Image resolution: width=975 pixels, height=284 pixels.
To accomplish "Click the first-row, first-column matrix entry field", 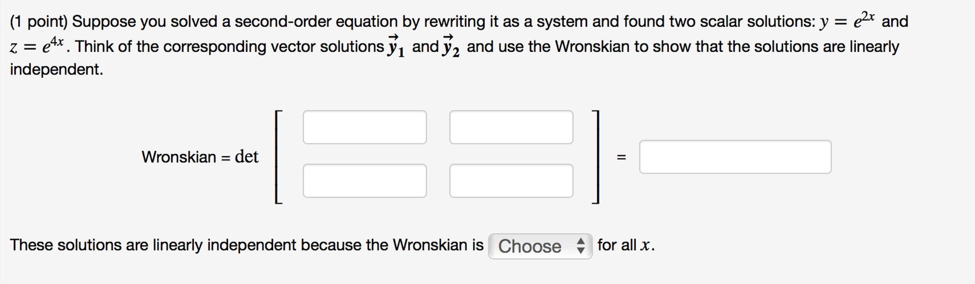I will (x=365, y=127).
